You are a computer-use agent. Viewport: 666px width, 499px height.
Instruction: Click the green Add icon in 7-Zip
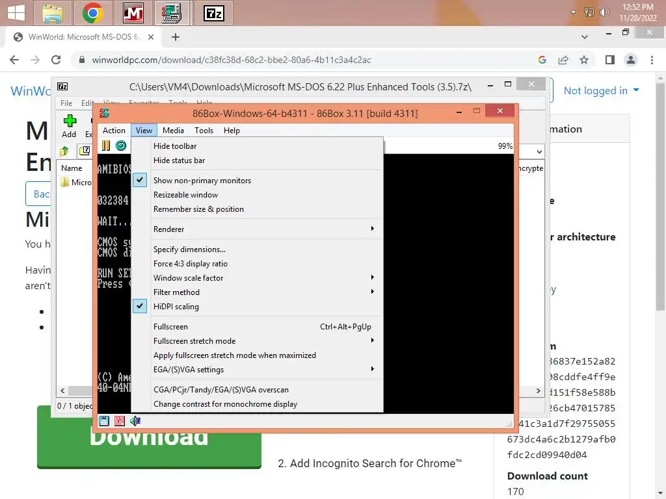[69, 121]
